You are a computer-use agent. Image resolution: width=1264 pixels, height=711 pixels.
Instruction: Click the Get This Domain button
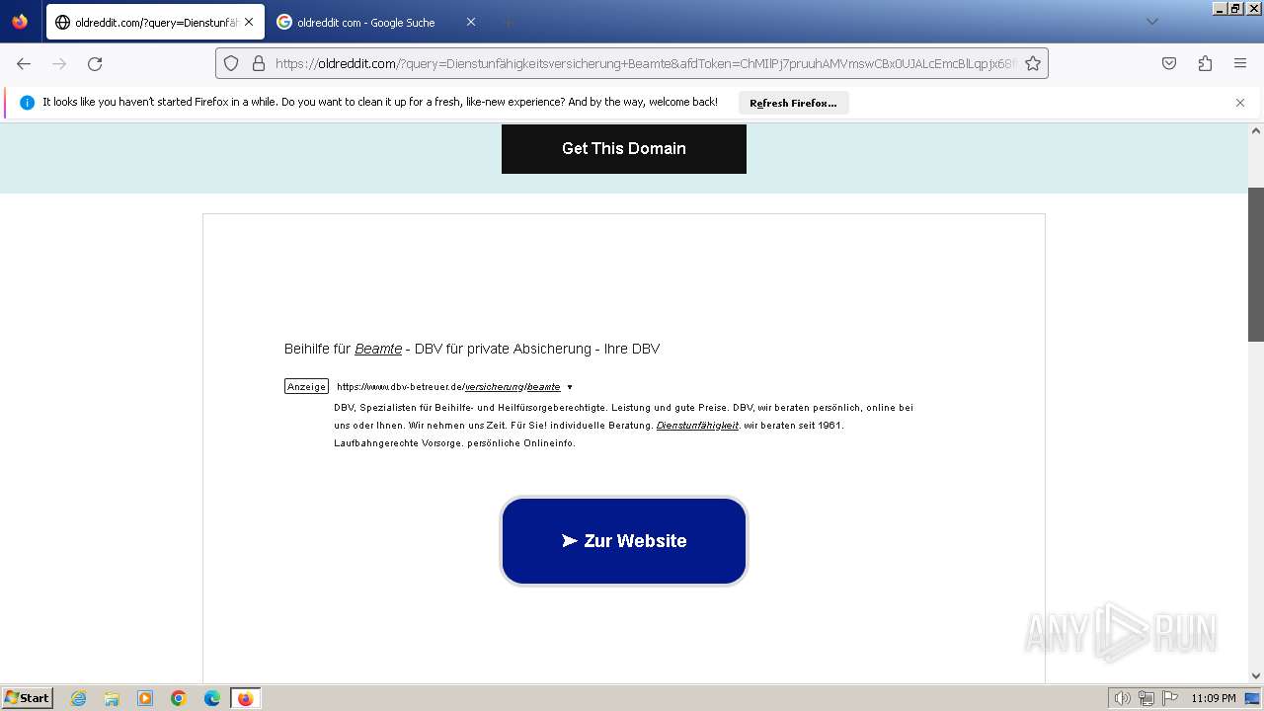pyautogui.click(x=624, y=148)
